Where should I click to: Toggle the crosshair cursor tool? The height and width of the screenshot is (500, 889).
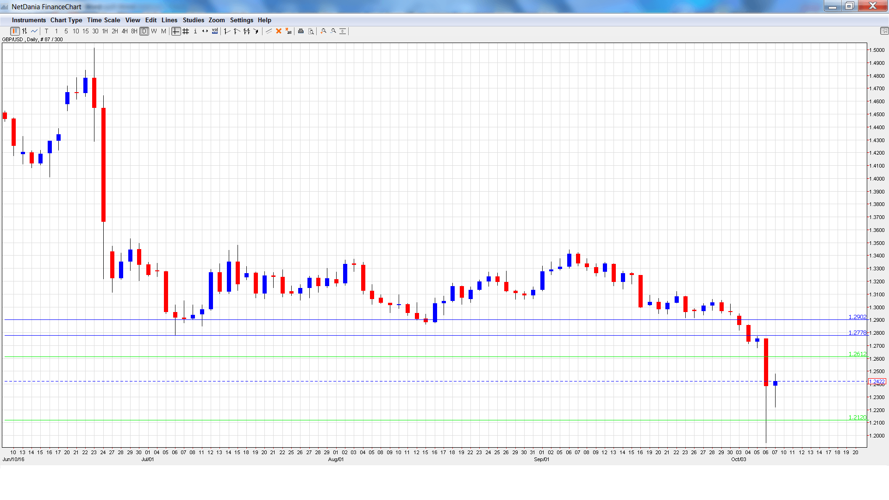(176, 31)
